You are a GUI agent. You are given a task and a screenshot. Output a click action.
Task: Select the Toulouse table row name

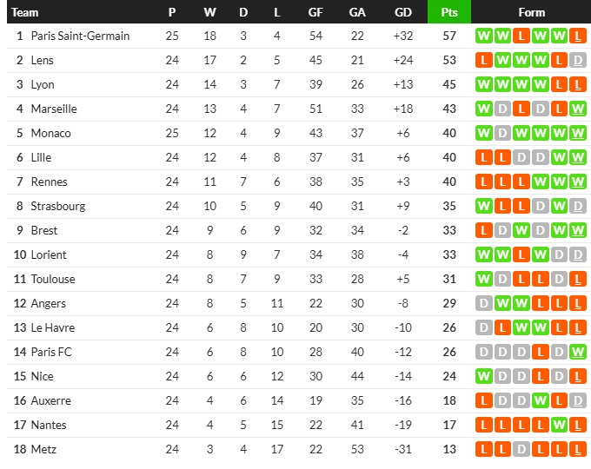pos(53,280)
